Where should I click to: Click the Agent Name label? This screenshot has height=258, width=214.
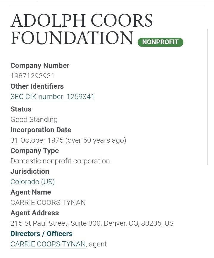(31, 192)
